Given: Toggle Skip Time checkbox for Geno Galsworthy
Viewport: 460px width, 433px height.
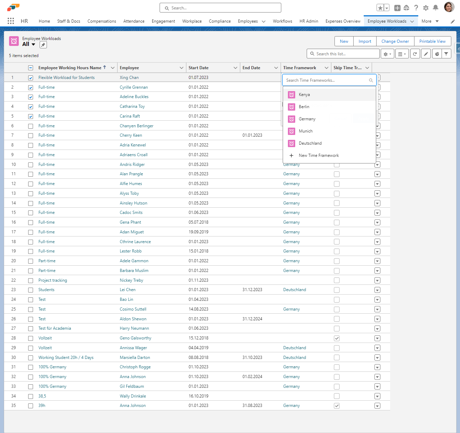Looking at the screenshot, I should [x=337, y=338].
